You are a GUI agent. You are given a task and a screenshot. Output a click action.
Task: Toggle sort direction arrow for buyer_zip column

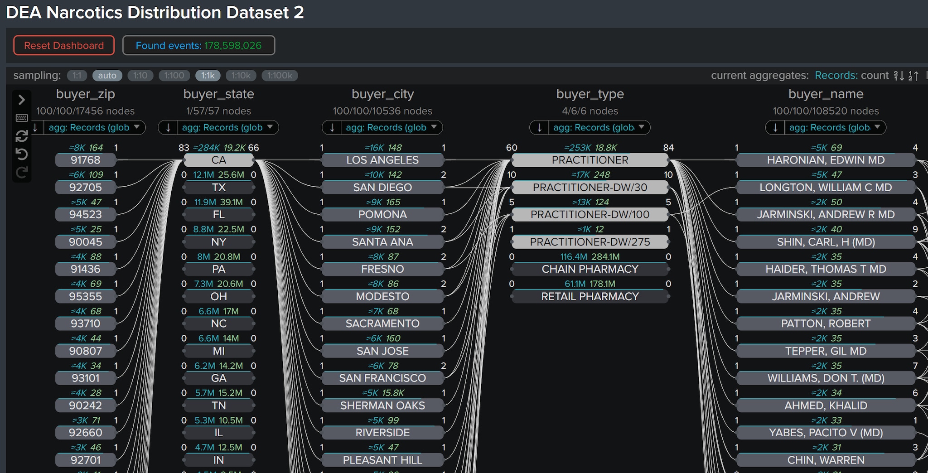coord(35,128)
